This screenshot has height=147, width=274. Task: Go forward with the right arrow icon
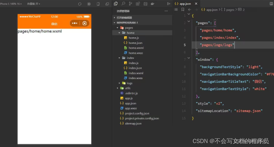tap(196, 10)
